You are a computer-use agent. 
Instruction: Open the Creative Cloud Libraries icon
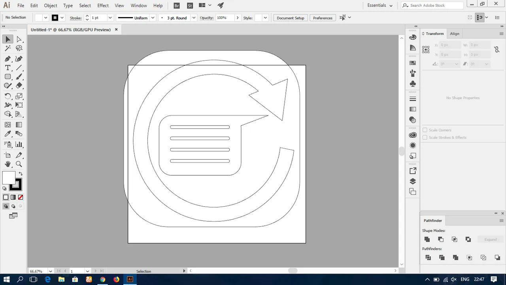pyautogui.click(x=413, y=135)
